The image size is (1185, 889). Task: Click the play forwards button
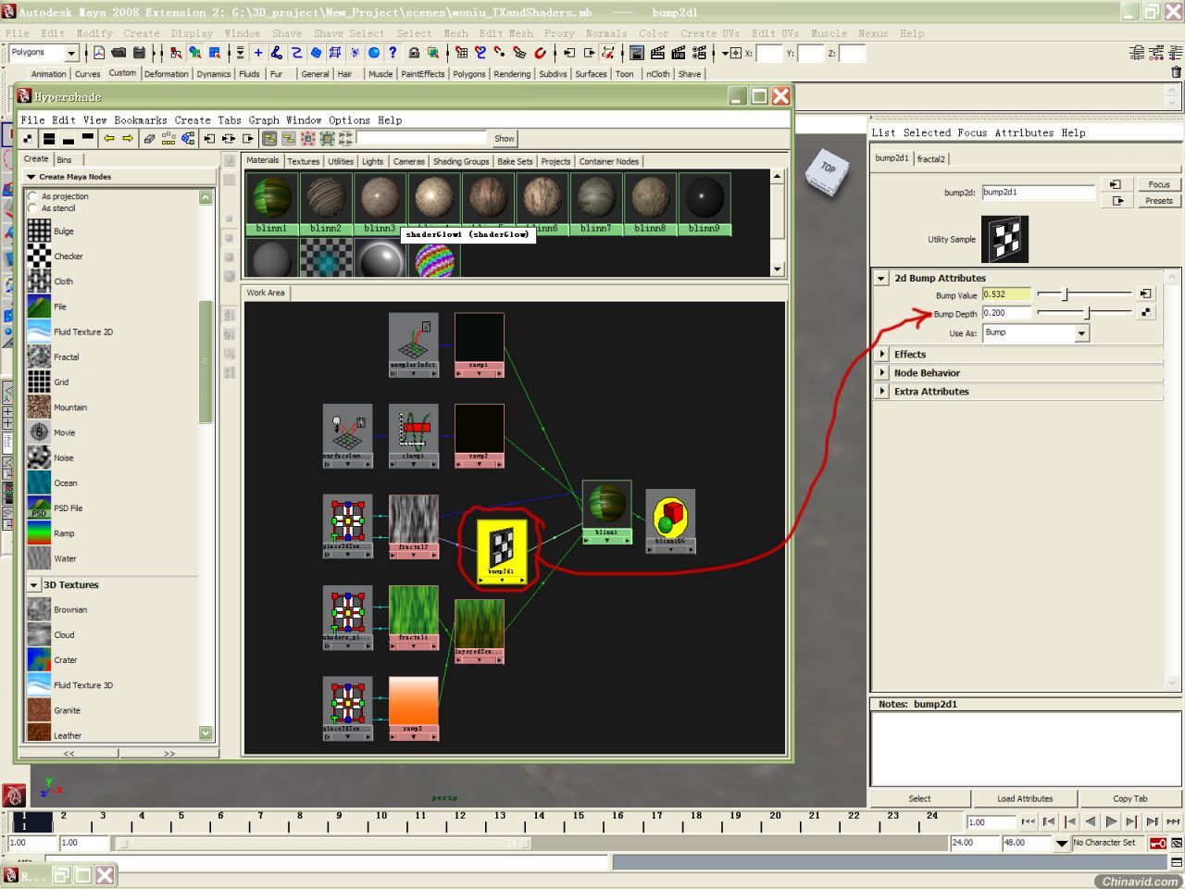pyautogui.click(x=1111, y=821)
